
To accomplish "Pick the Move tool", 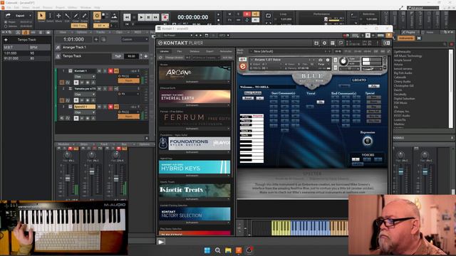I will coord(58,16).
